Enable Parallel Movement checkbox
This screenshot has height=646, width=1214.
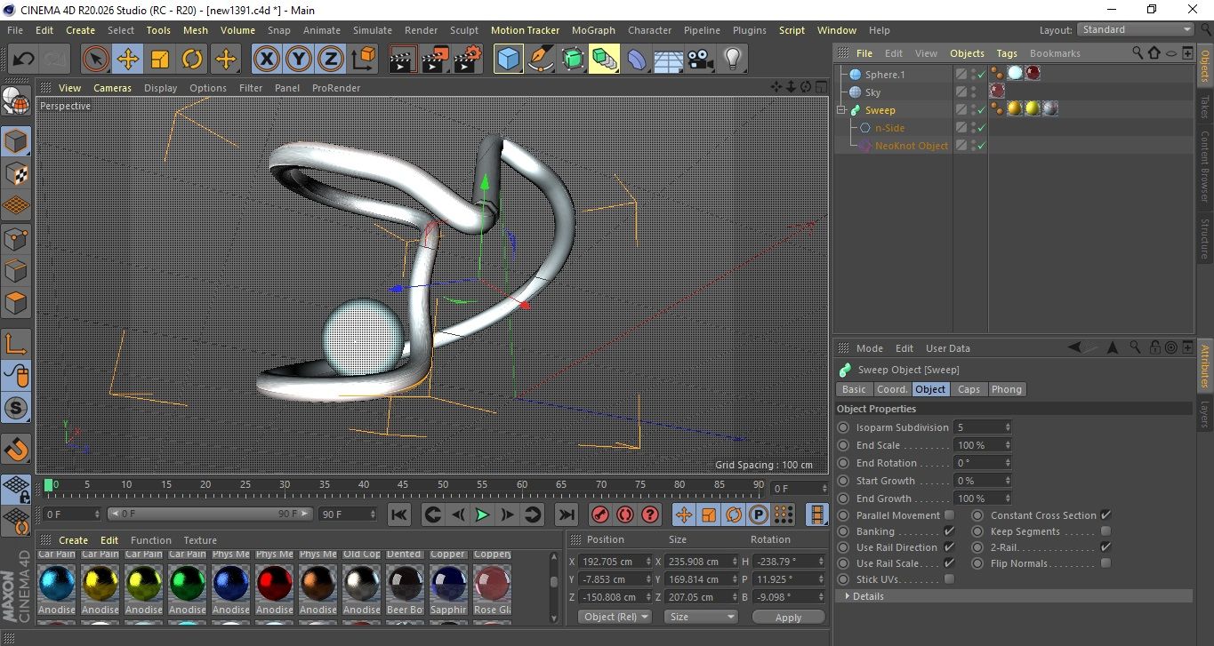click(x=949, y=514)
